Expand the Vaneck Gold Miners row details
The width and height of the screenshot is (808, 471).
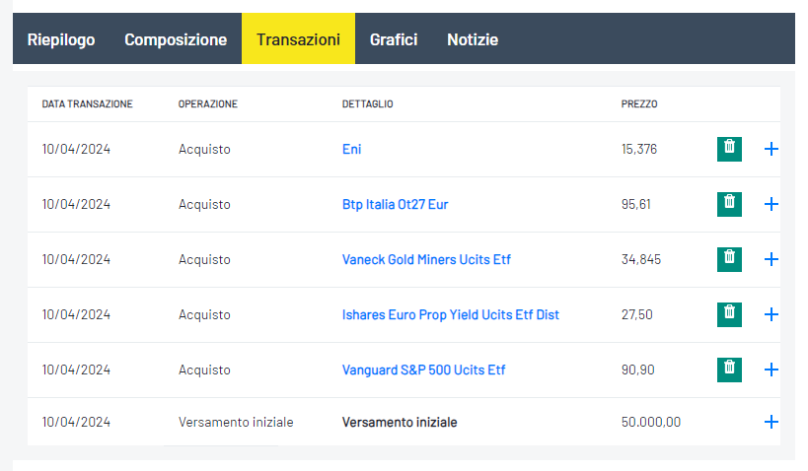pyautogui.click(x=771, y=259)
